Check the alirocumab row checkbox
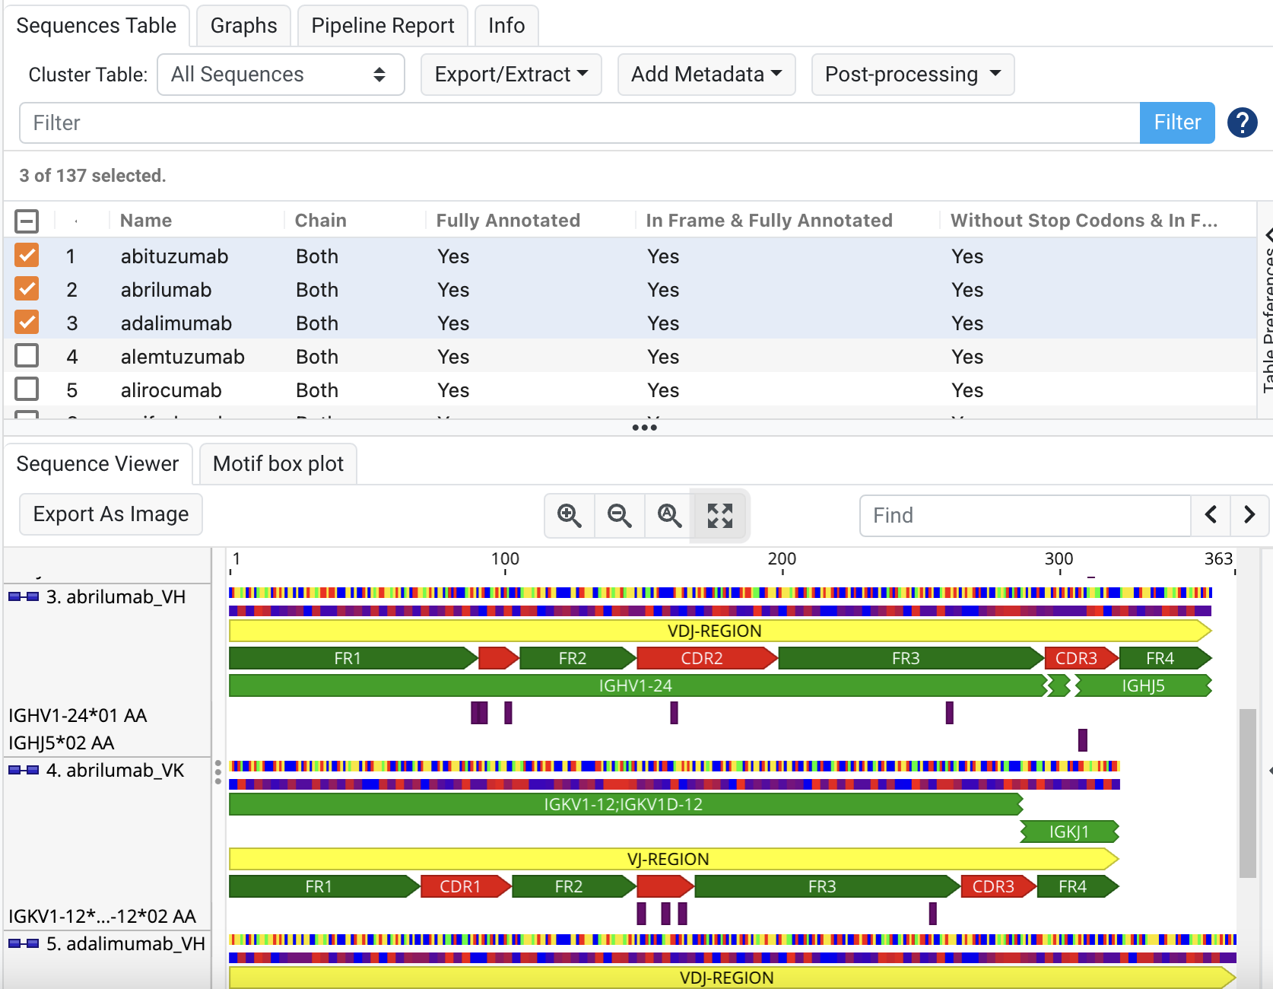1273x989 pixels. (27, 390)
